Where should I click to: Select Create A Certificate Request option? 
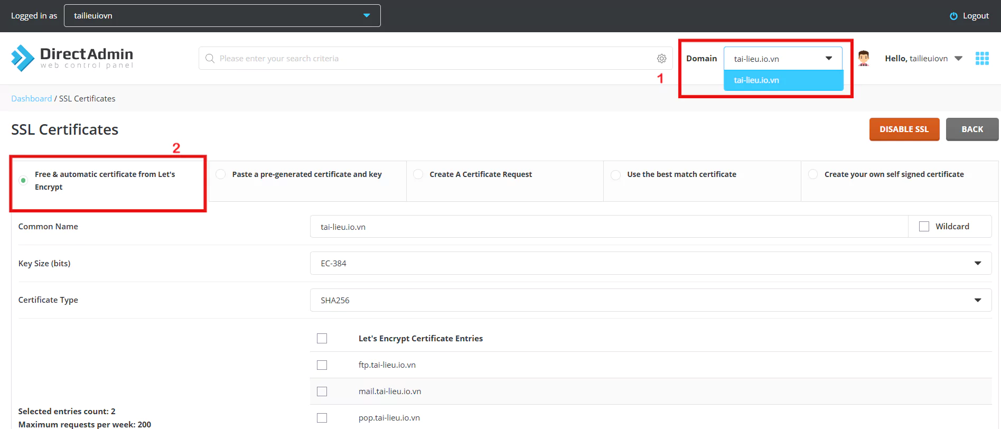(418, 174)
